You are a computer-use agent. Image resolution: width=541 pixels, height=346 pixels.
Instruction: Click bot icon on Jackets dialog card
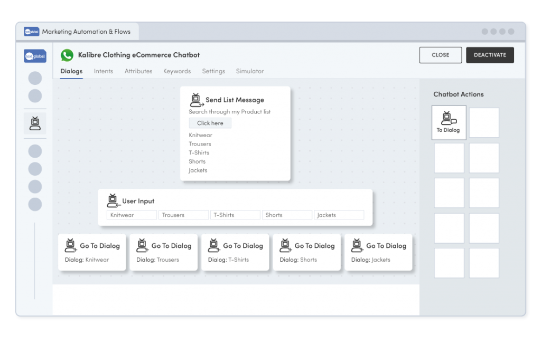(x=357, y=245)
